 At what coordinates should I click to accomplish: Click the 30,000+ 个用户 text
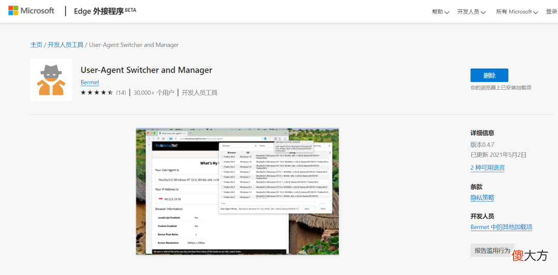tap(154, 93)
